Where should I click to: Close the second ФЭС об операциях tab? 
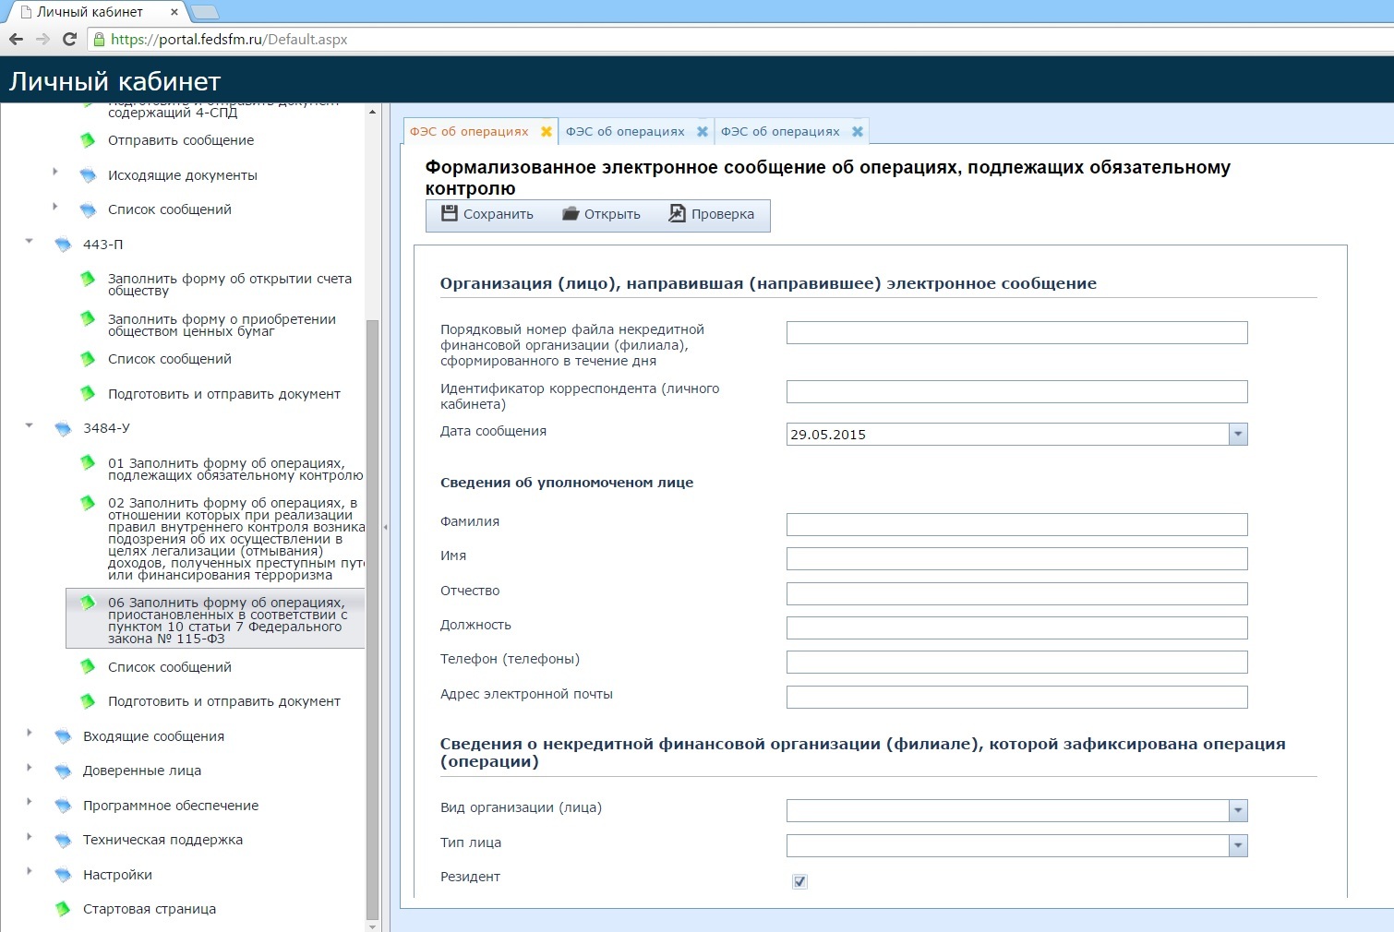click(x=703, y=132)
